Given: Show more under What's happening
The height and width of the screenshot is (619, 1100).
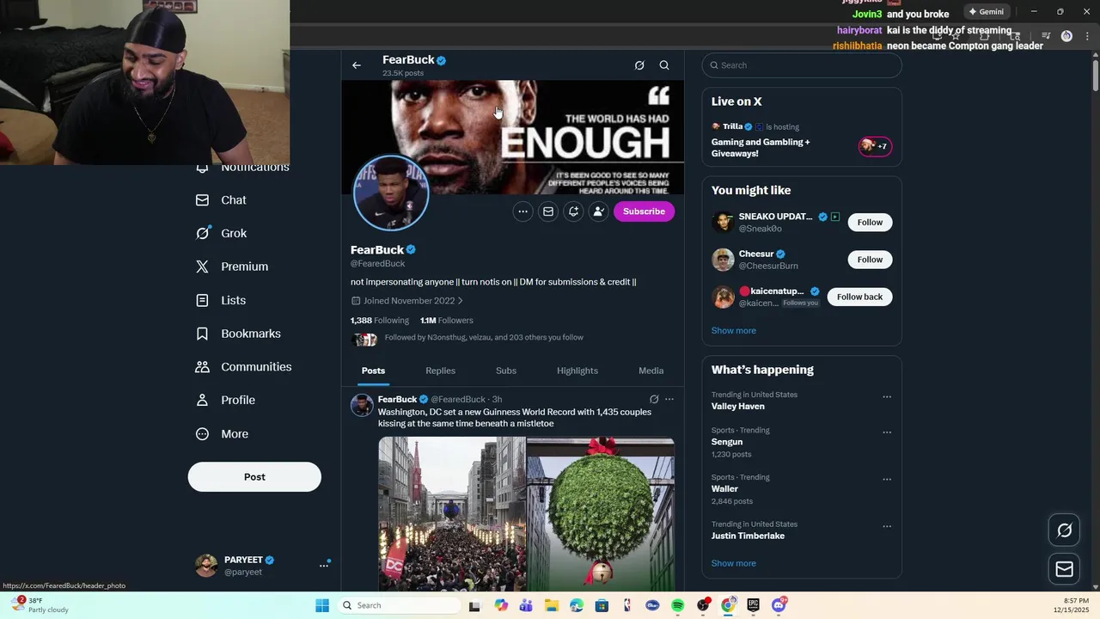Looking at the screenshot, I should (x=734, y=564).
